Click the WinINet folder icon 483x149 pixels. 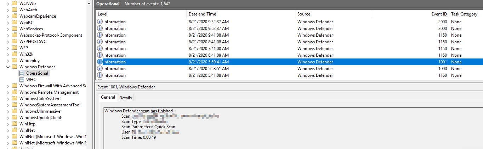pyautogui.click(x=15, y=130)
